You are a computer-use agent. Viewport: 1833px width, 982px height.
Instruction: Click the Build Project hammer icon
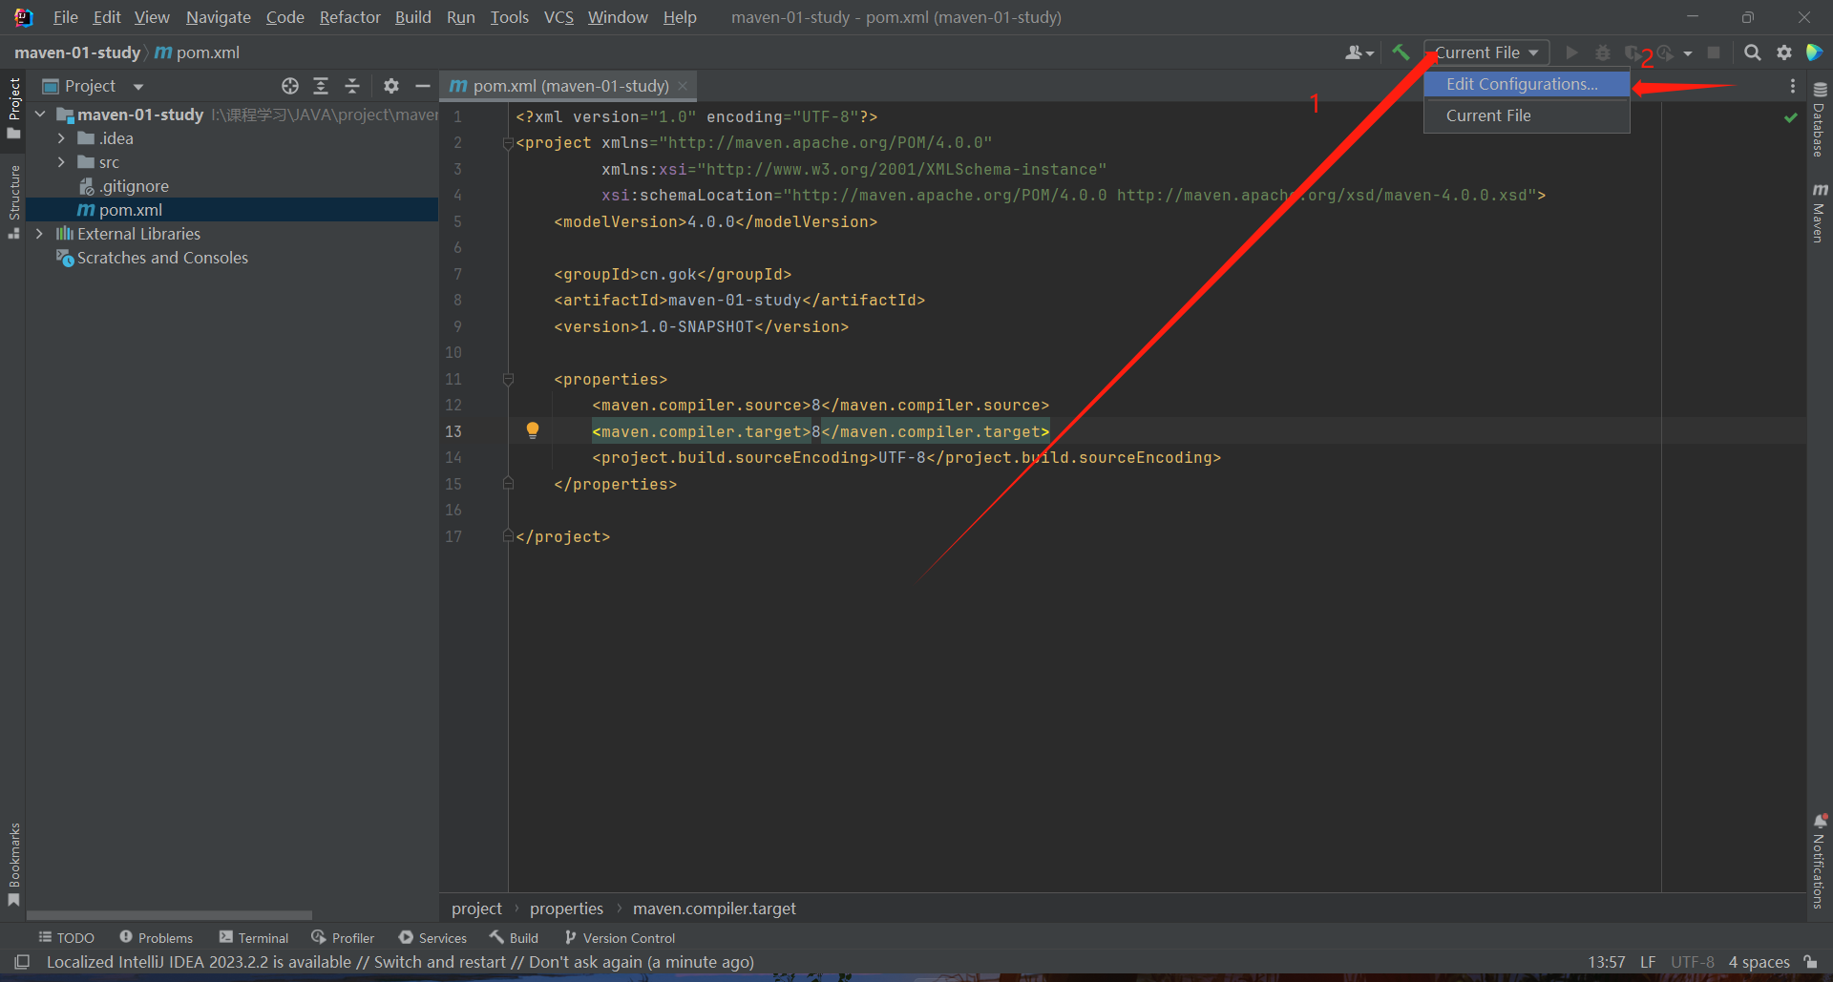point(1401,52)
